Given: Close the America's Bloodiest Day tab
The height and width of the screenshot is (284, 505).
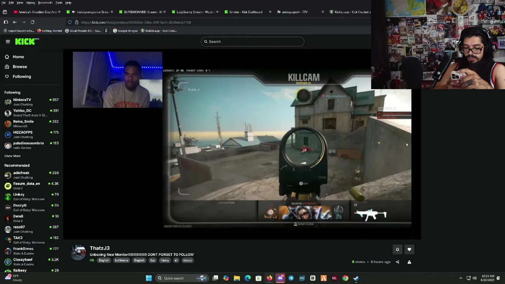Looking at the screenshot, I should pyautogui.click(x=59, y=12).
